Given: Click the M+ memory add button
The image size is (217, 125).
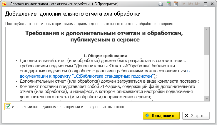Looking at the screenshot, I should point(191,4).
